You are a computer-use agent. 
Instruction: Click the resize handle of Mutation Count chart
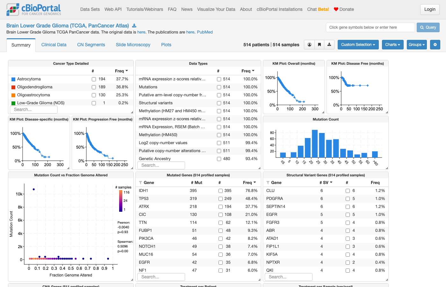tap(387, 168)
